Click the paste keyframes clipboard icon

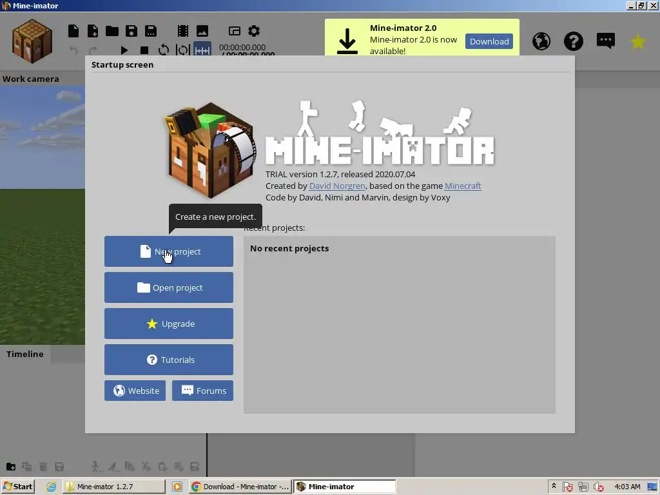point(162,467)
